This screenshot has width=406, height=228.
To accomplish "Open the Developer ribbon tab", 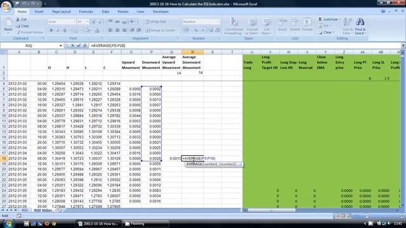I will 160,11.
